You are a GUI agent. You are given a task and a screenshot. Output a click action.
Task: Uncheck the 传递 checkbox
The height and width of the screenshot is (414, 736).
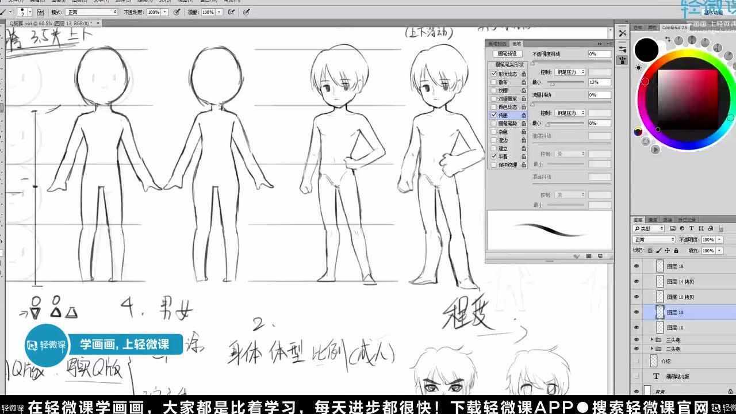click(493, 115)
